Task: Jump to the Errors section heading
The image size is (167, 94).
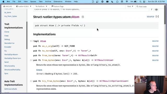Action: click(x=39, y=70)
